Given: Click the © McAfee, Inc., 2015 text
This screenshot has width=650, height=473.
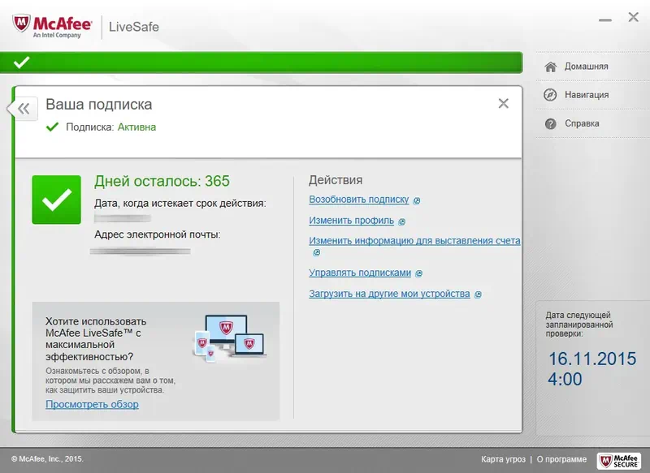Looking at the screenshot, I should pyautogui.click(x=47, y=459).
